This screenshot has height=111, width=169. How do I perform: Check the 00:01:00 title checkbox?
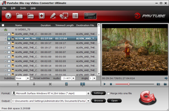tap(9, 57)
